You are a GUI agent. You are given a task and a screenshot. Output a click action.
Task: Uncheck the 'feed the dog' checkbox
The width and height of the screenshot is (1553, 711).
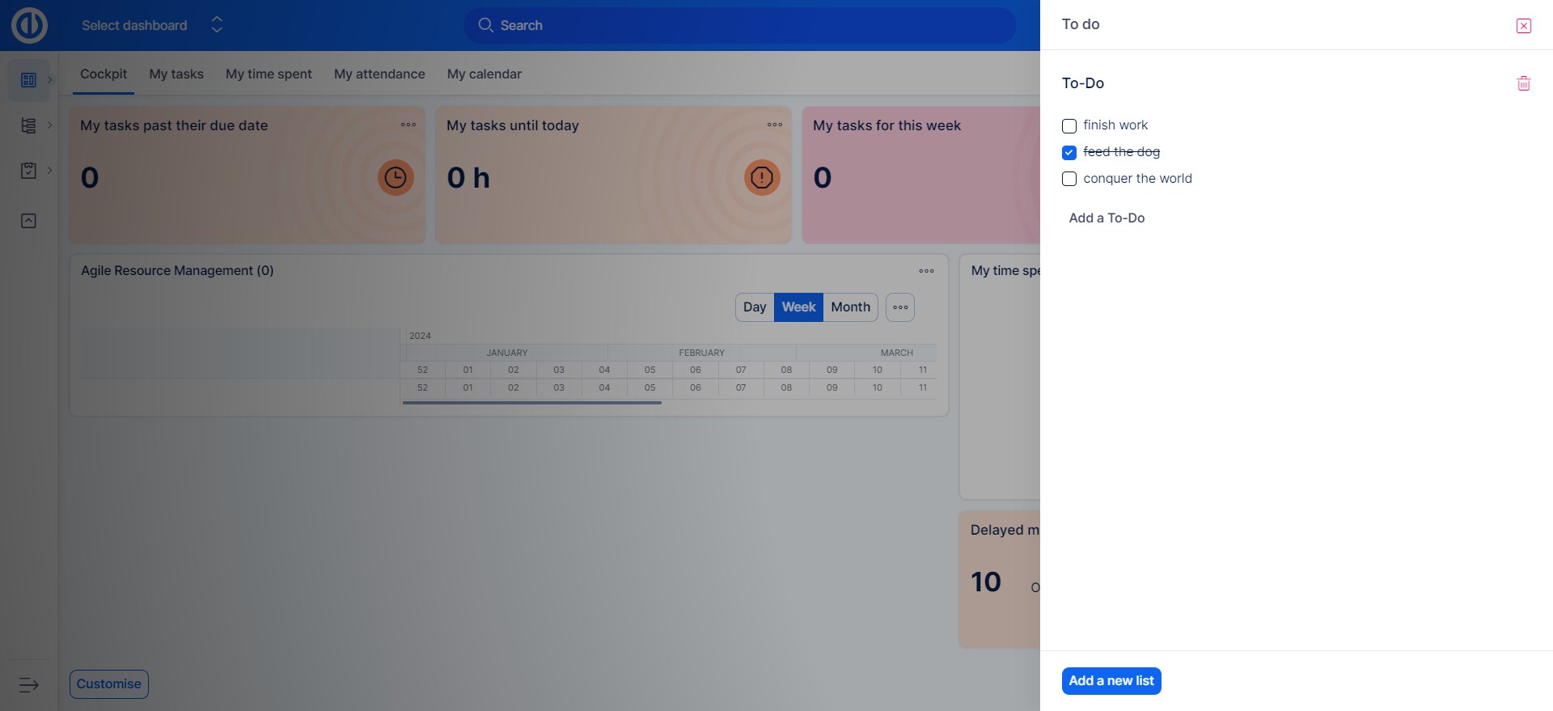coord(1069,153)
